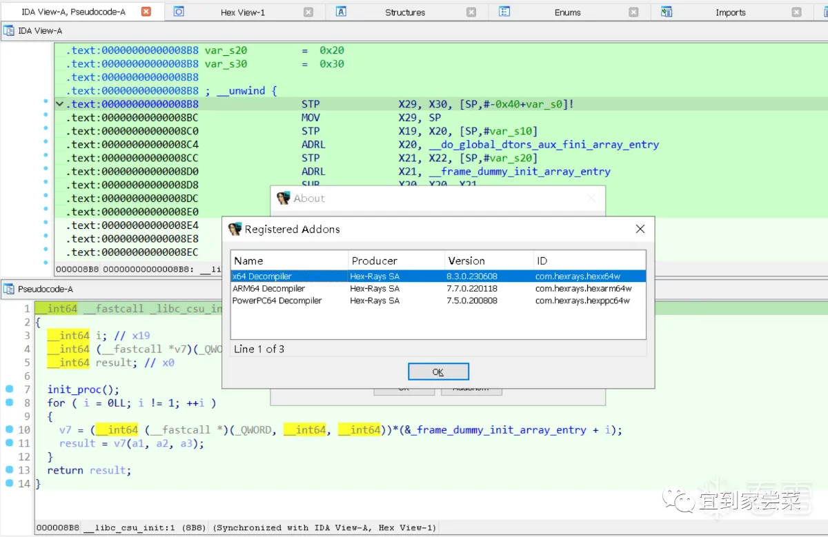Close the IDA View-A, Pseudocode-A tab
Image resolution: width=828 pixels, height=537 pixels.
[146, 12]
